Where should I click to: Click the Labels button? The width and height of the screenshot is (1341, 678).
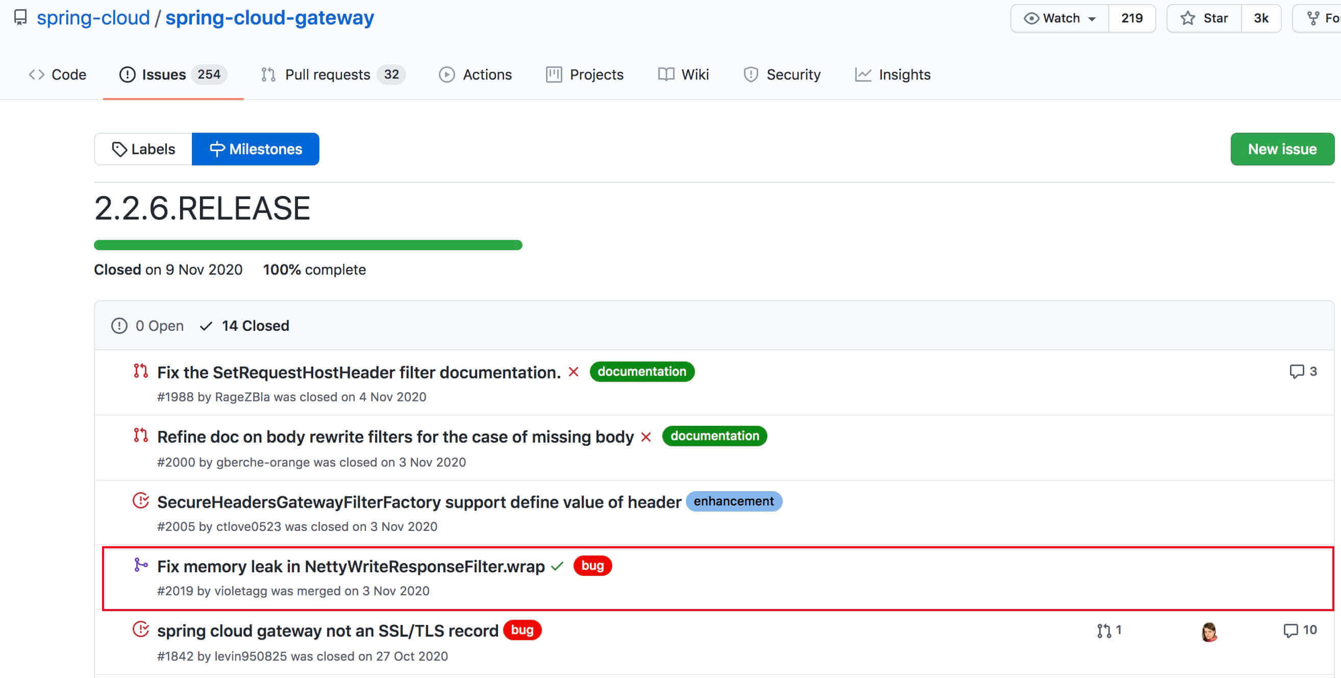[x=143, y=149]
